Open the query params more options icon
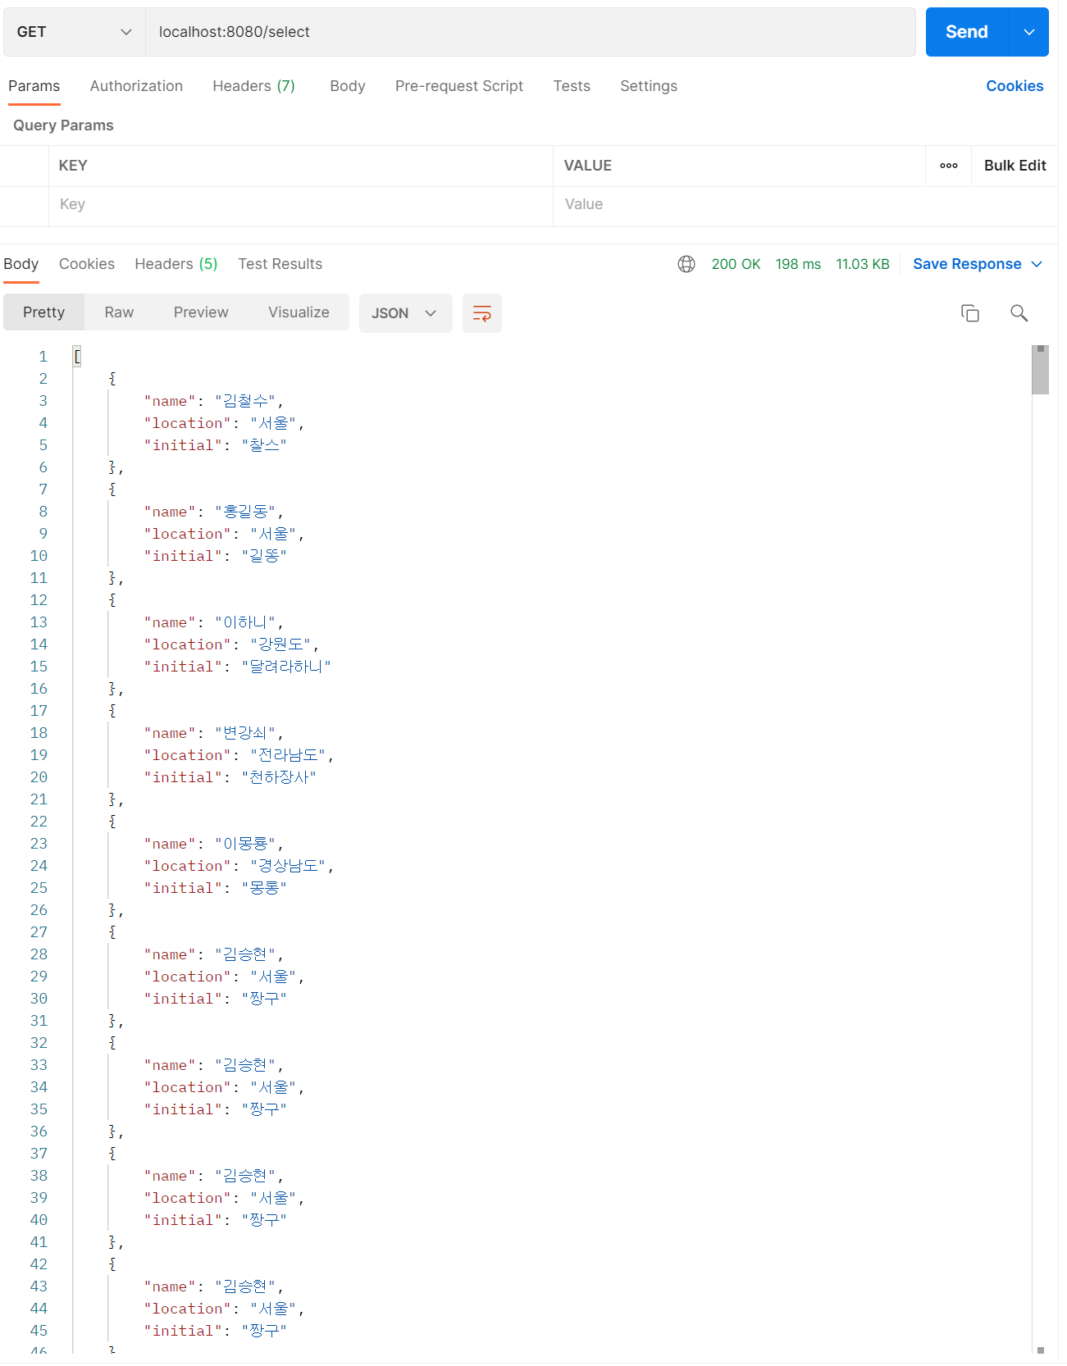This screenshot has width=1067, height=1366. 949,166
